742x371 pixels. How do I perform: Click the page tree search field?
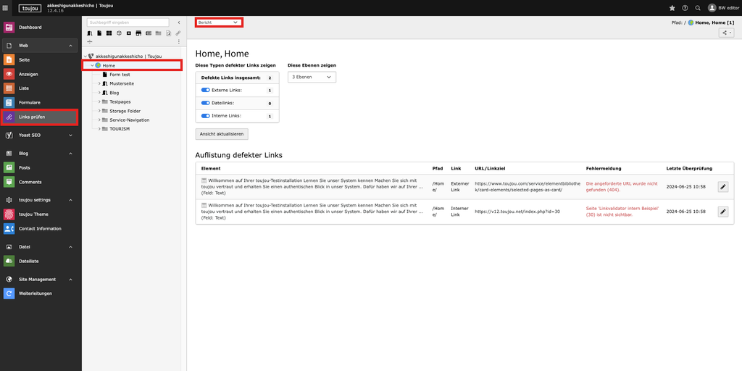(x=128, y=22)
